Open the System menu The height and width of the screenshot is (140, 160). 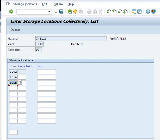click(x=58, y=4)
